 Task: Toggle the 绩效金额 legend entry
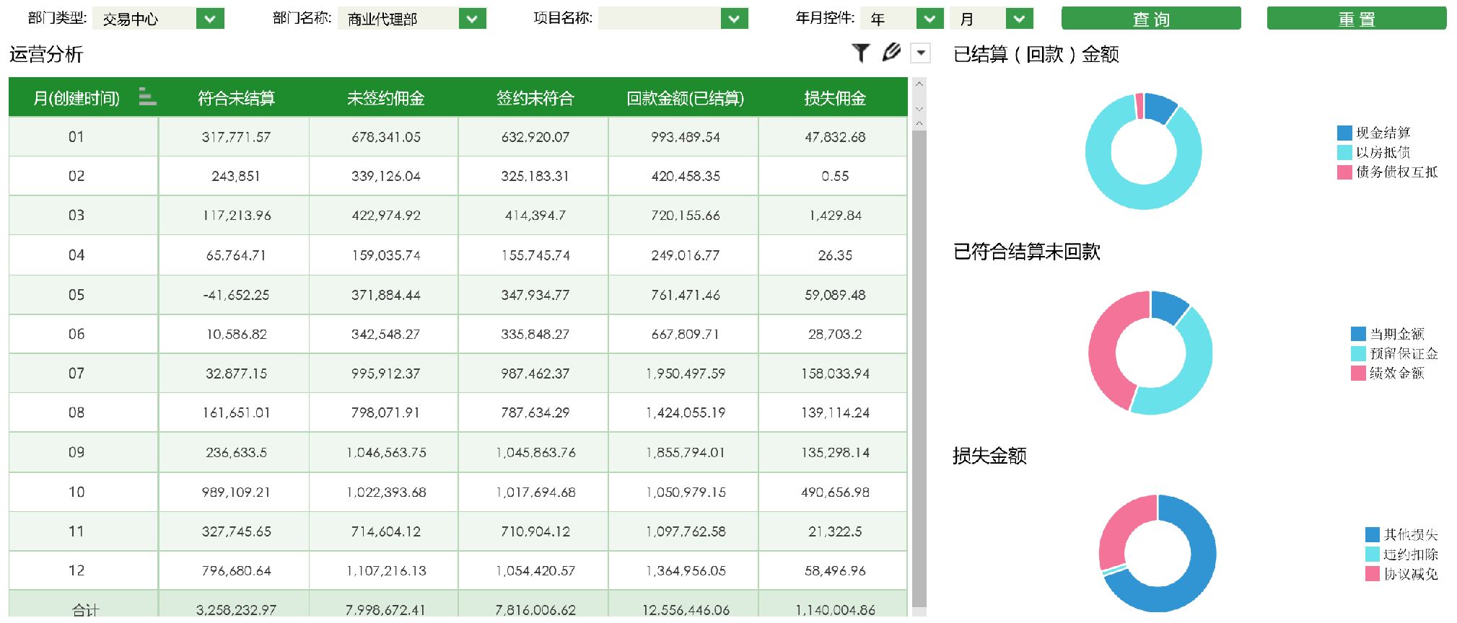1396,373
